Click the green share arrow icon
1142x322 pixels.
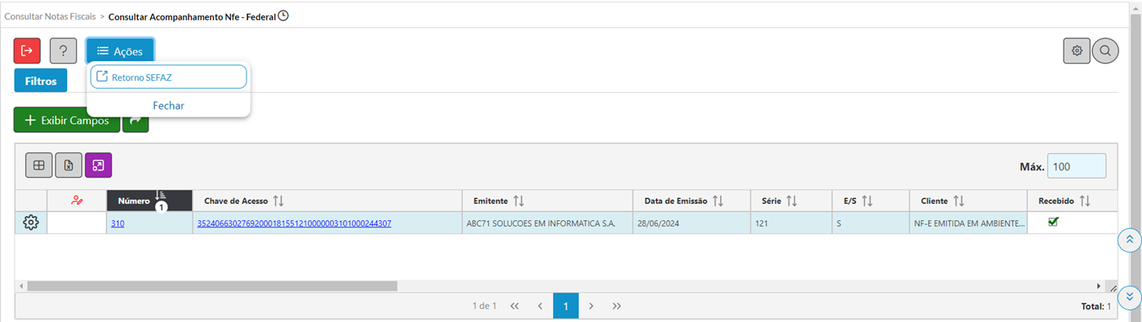[136, 120]
